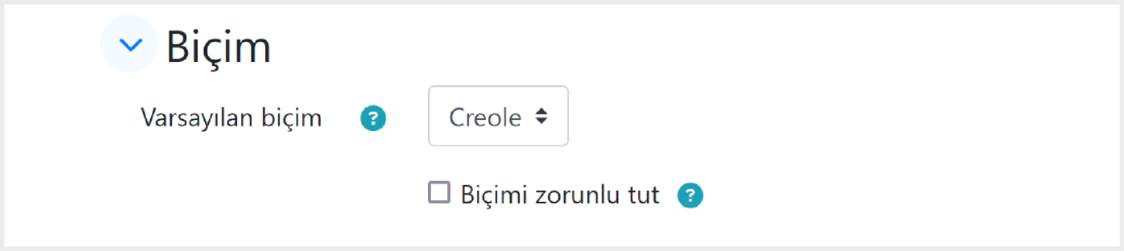Hide Biçim settings using the circular arrow
The width and height of the screenshot is (1124, 251).
129,44
